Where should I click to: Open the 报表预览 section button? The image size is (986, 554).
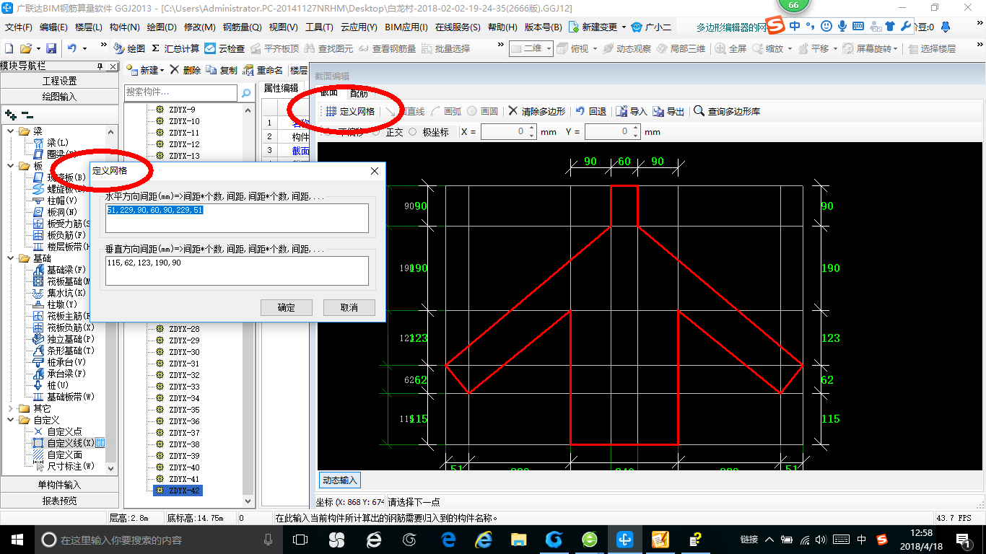point(59,501)
